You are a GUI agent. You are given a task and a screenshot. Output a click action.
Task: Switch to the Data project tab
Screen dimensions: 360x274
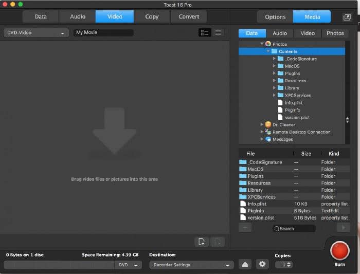[x=41, y=16]
